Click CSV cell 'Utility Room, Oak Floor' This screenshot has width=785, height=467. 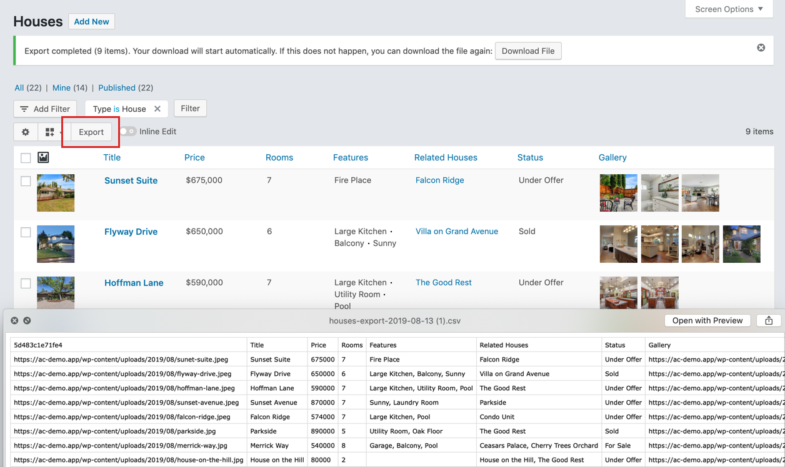coord(421,431)
